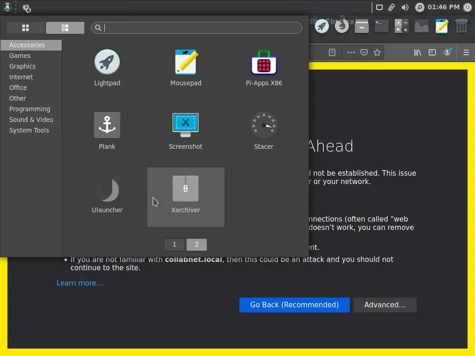Launch the Lightpad app from the grid

[107, 68]
